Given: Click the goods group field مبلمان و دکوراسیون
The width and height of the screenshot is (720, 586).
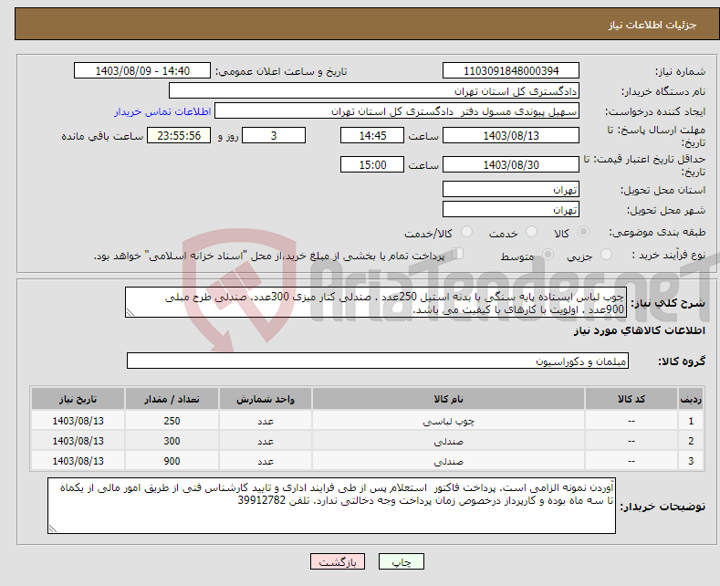Looking at the screenshot, I should (x=378, y=361).
